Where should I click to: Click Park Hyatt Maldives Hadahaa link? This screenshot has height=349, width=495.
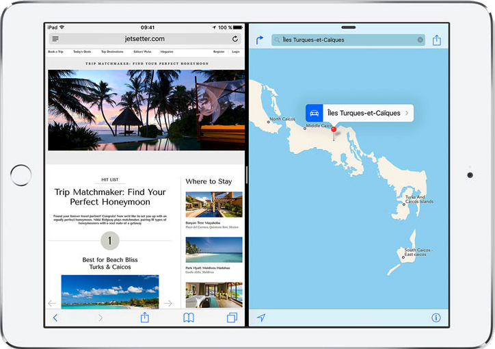[x=208, y=268]
